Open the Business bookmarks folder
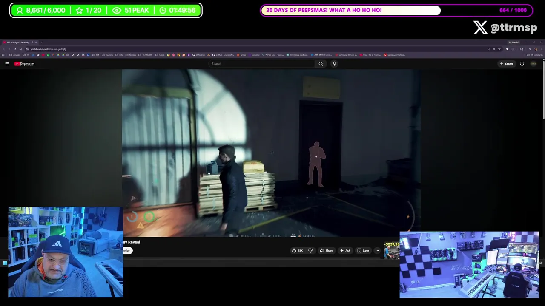Viewport: 545px width, 306px height. (x=107, y=55)
